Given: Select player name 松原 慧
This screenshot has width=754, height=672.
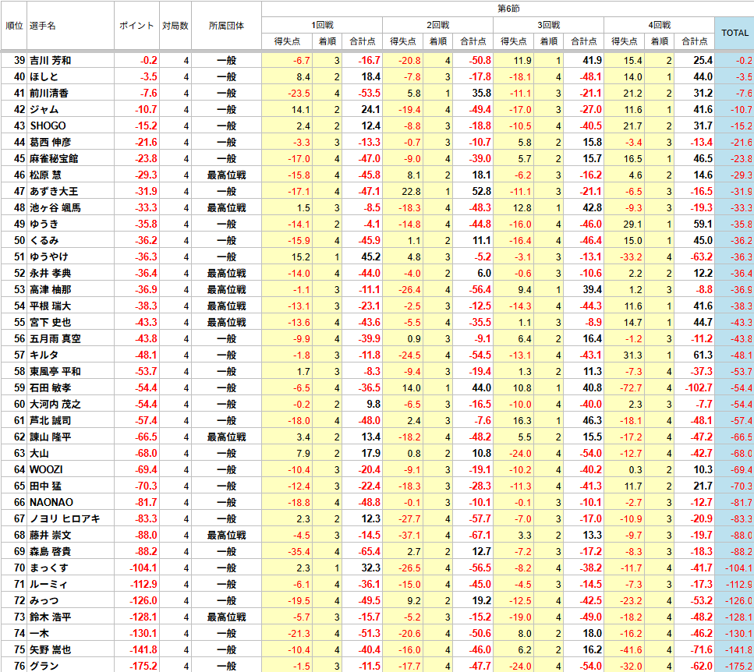Looking at the screenshot, I should [45, 175].
